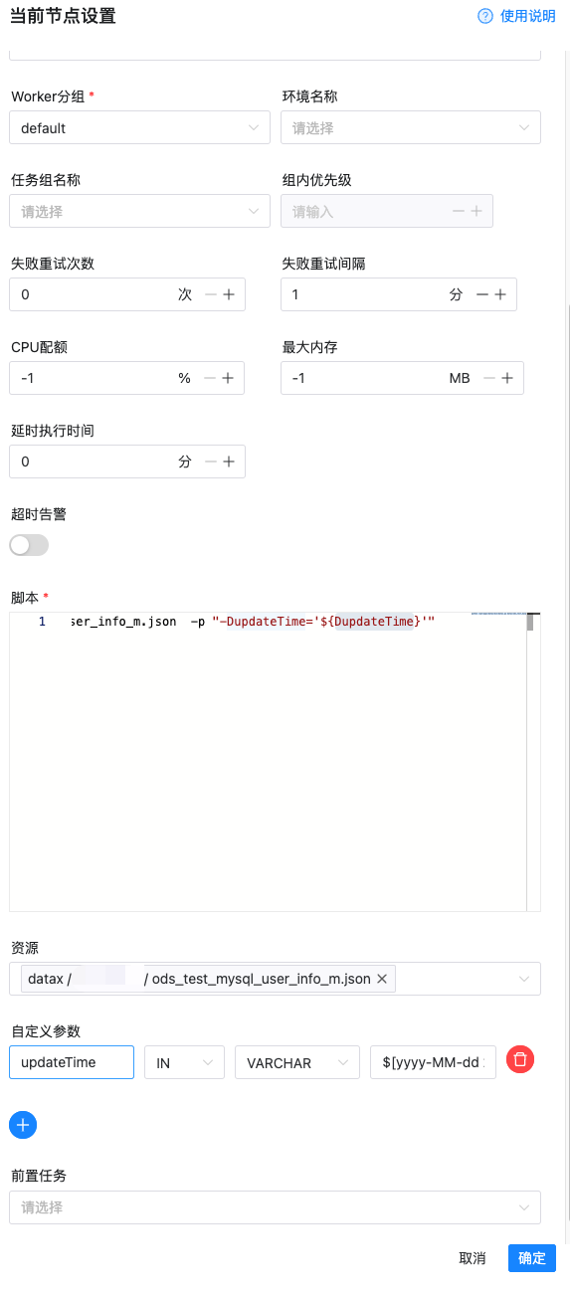Open the 使用说明 help link
The height and width of the screenshot is (1292, 570).
point(527,16)
